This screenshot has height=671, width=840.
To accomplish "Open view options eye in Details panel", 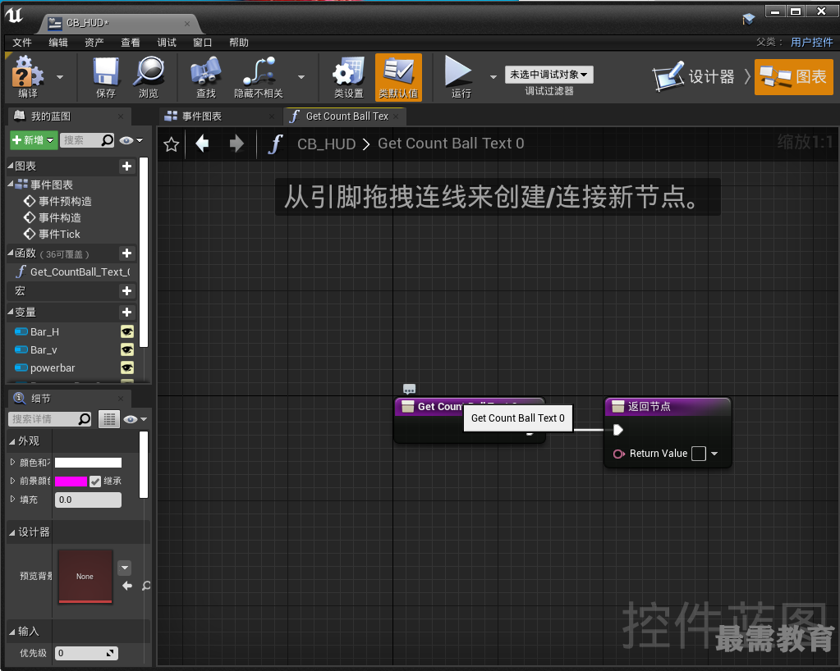I will coord(135,419).
